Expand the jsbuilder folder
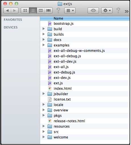The height and width of the screenshot is (145, 131). 43,94
